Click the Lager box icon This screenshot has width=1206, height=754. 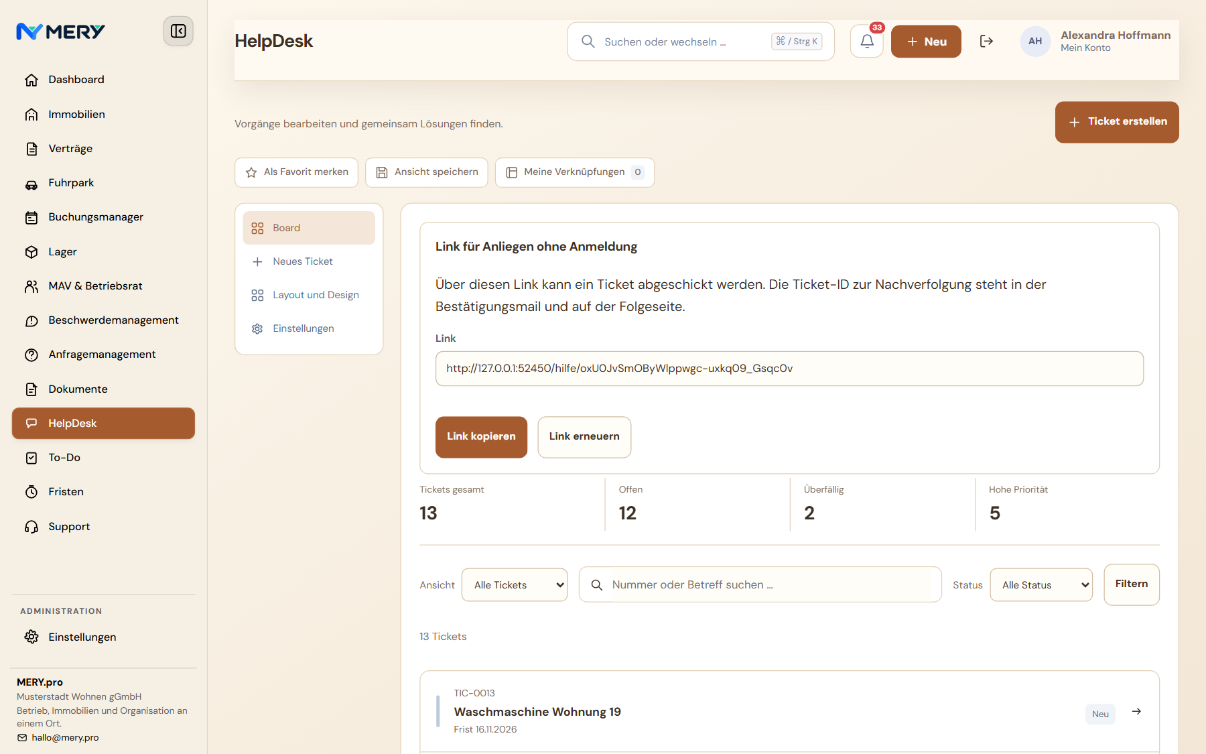pyautogui.click(x=31, y=252)
